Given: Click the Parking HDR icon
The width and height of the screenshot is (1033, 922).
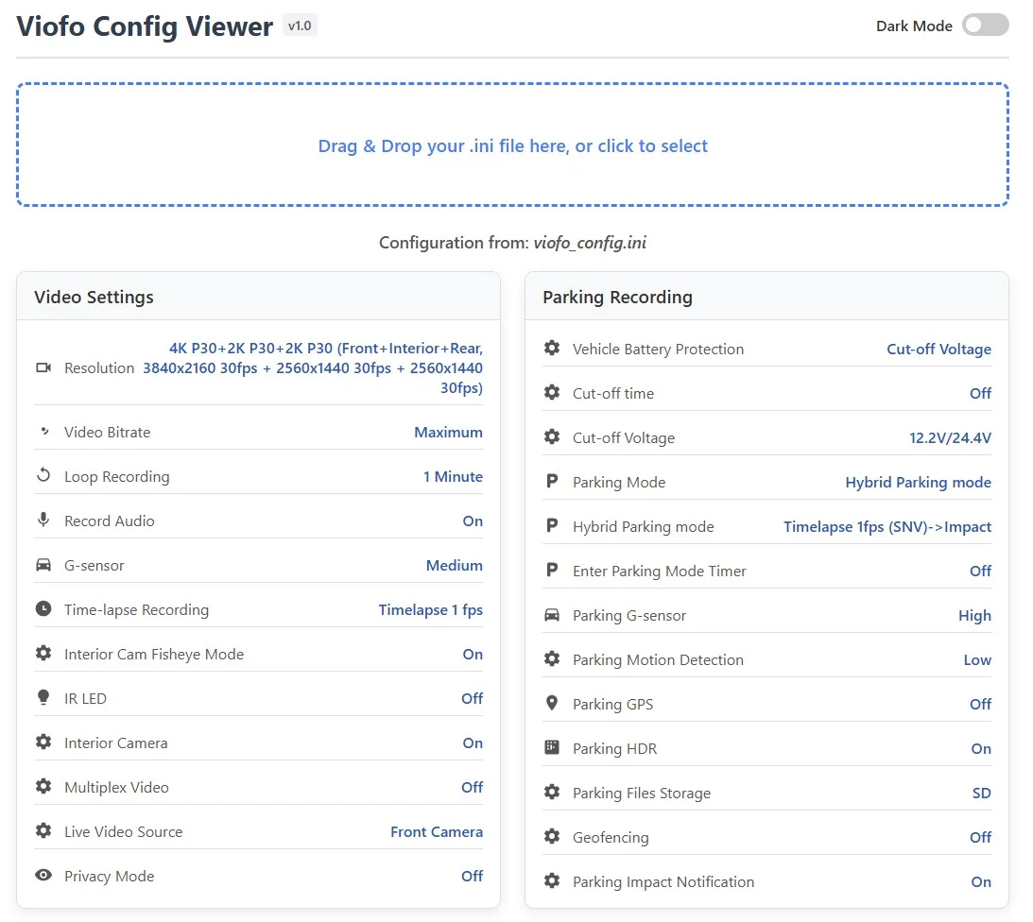Looking at the screenshot, I should click(552, 747).
